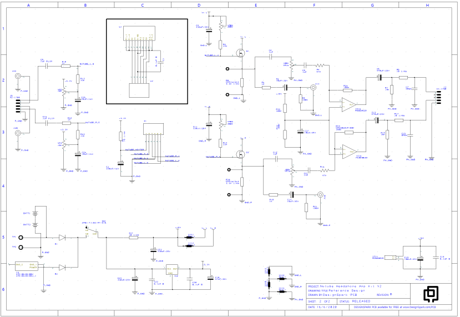Click the J1A test jack circle

pyautogui.click(x=313, y=87)
